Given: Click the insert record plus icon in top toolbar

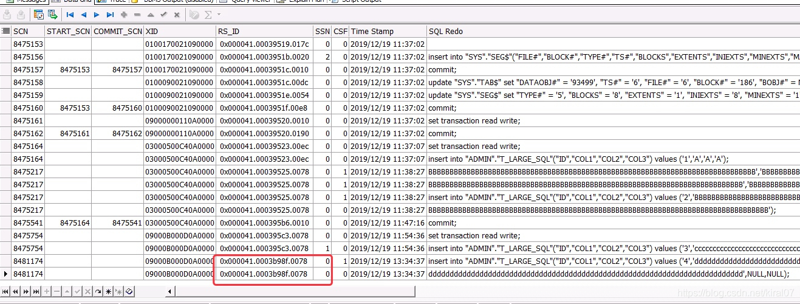Looking at the screenshot, I should (x=124, y=14).
